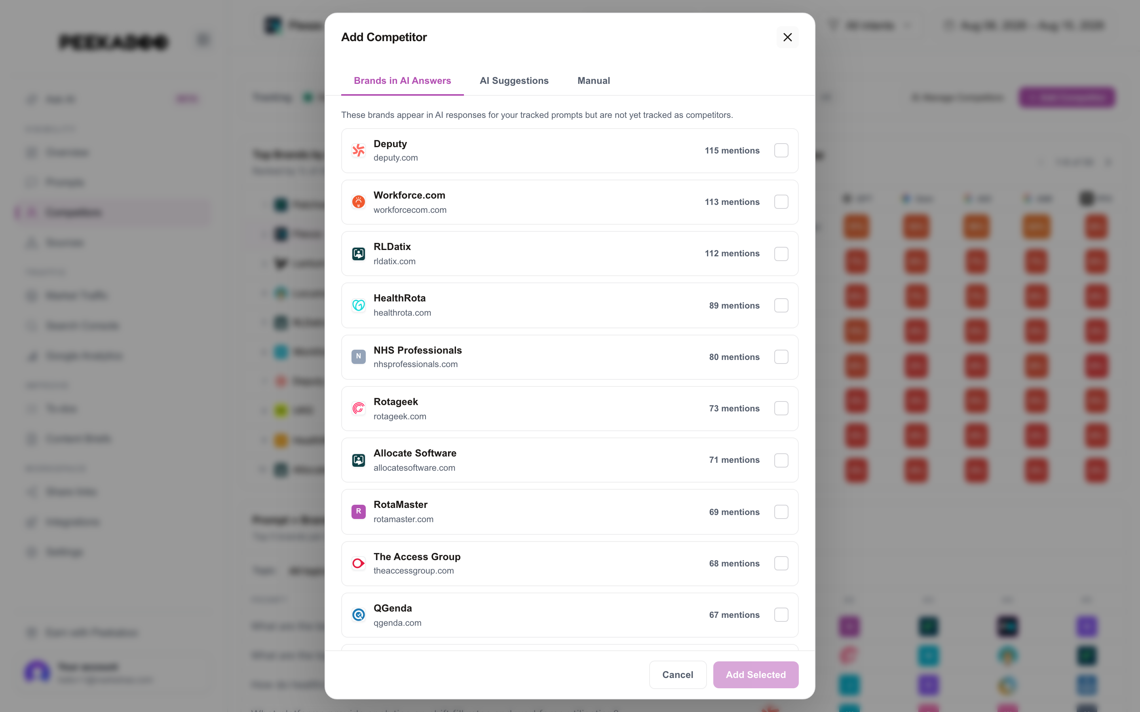
Task: Click the 'RotaMaster' brand name
Action: click(401, 504)
